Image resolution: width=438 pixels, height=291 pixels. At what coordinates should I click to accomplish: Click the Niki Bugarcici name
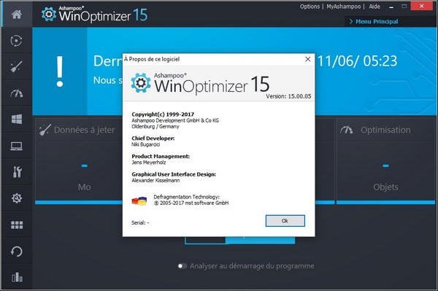point(145,144)
